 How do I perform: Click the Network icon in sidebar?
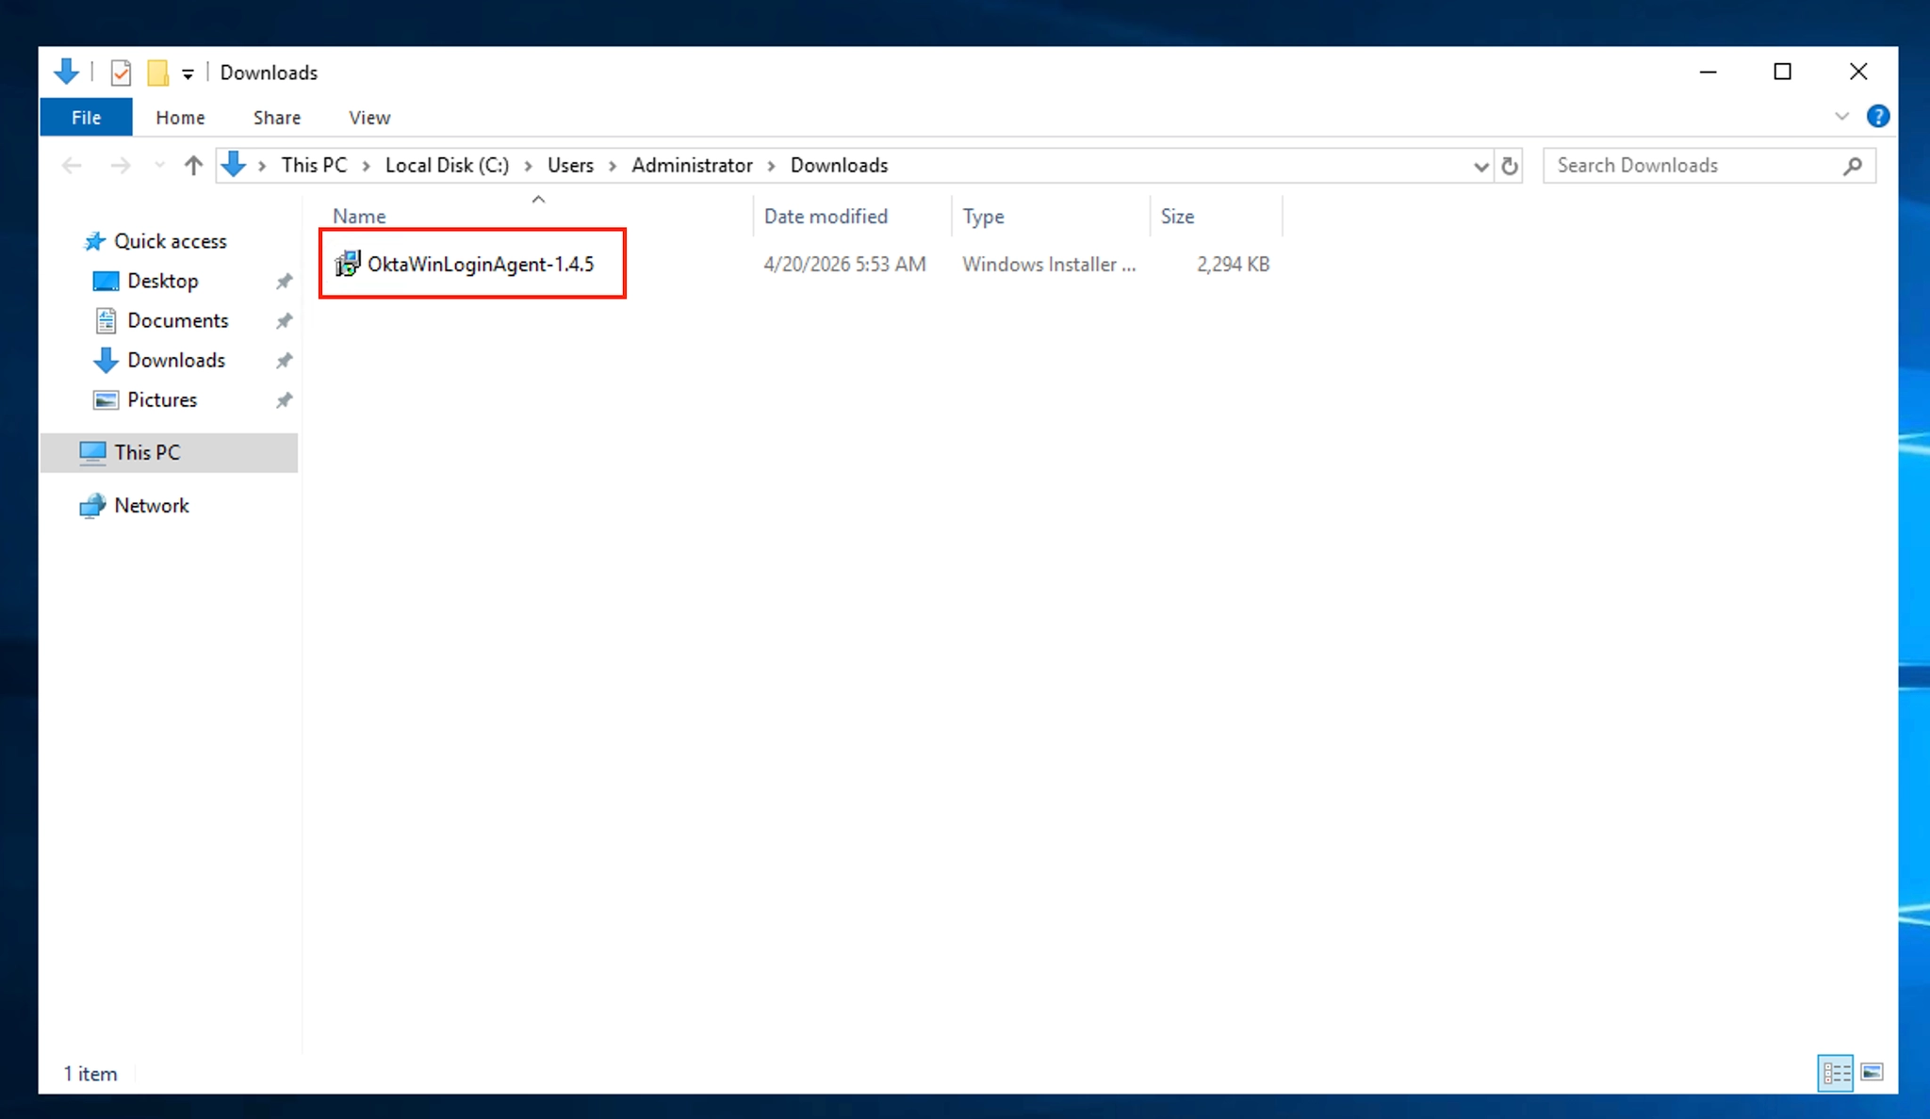[x=92, y=506]
